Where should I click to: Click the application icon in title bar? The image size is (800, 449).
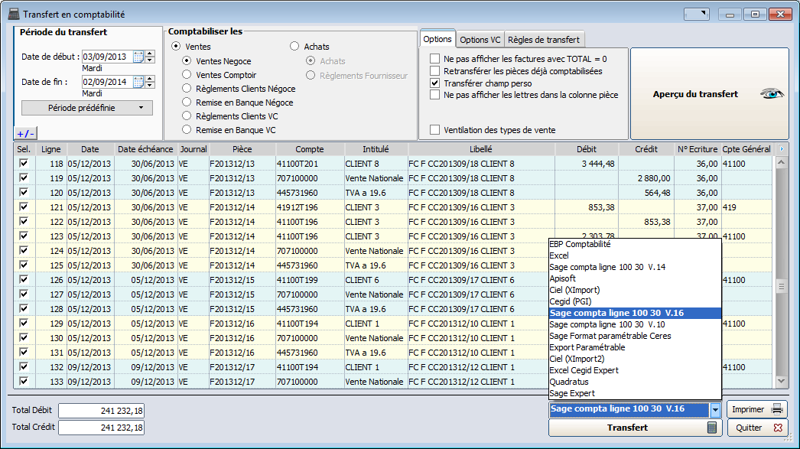[14, 15]
